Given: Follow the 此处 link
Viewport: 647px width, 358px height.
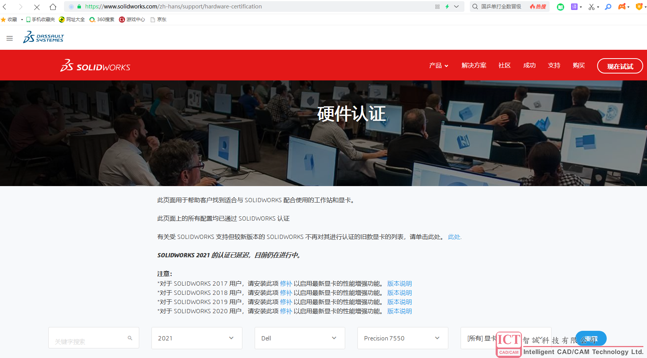Looking at the screenshot, I should [454, 237].
